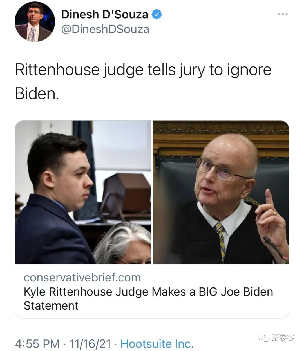Viewport: 304px width, 351px height.
Task: Click the blue verified badge icon
Action: [157, 14]
